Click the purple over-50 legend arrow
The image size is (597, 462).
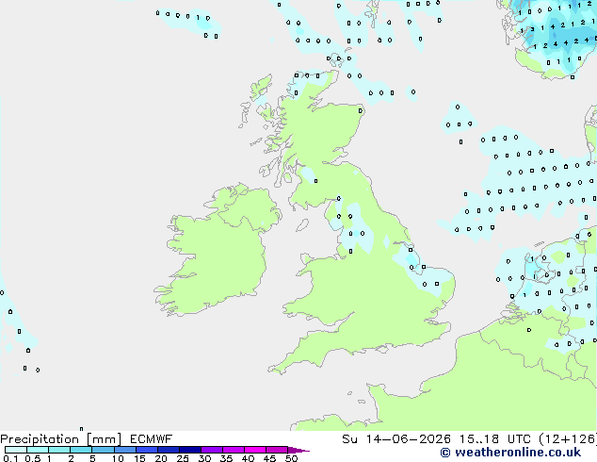tap(298, 450)
